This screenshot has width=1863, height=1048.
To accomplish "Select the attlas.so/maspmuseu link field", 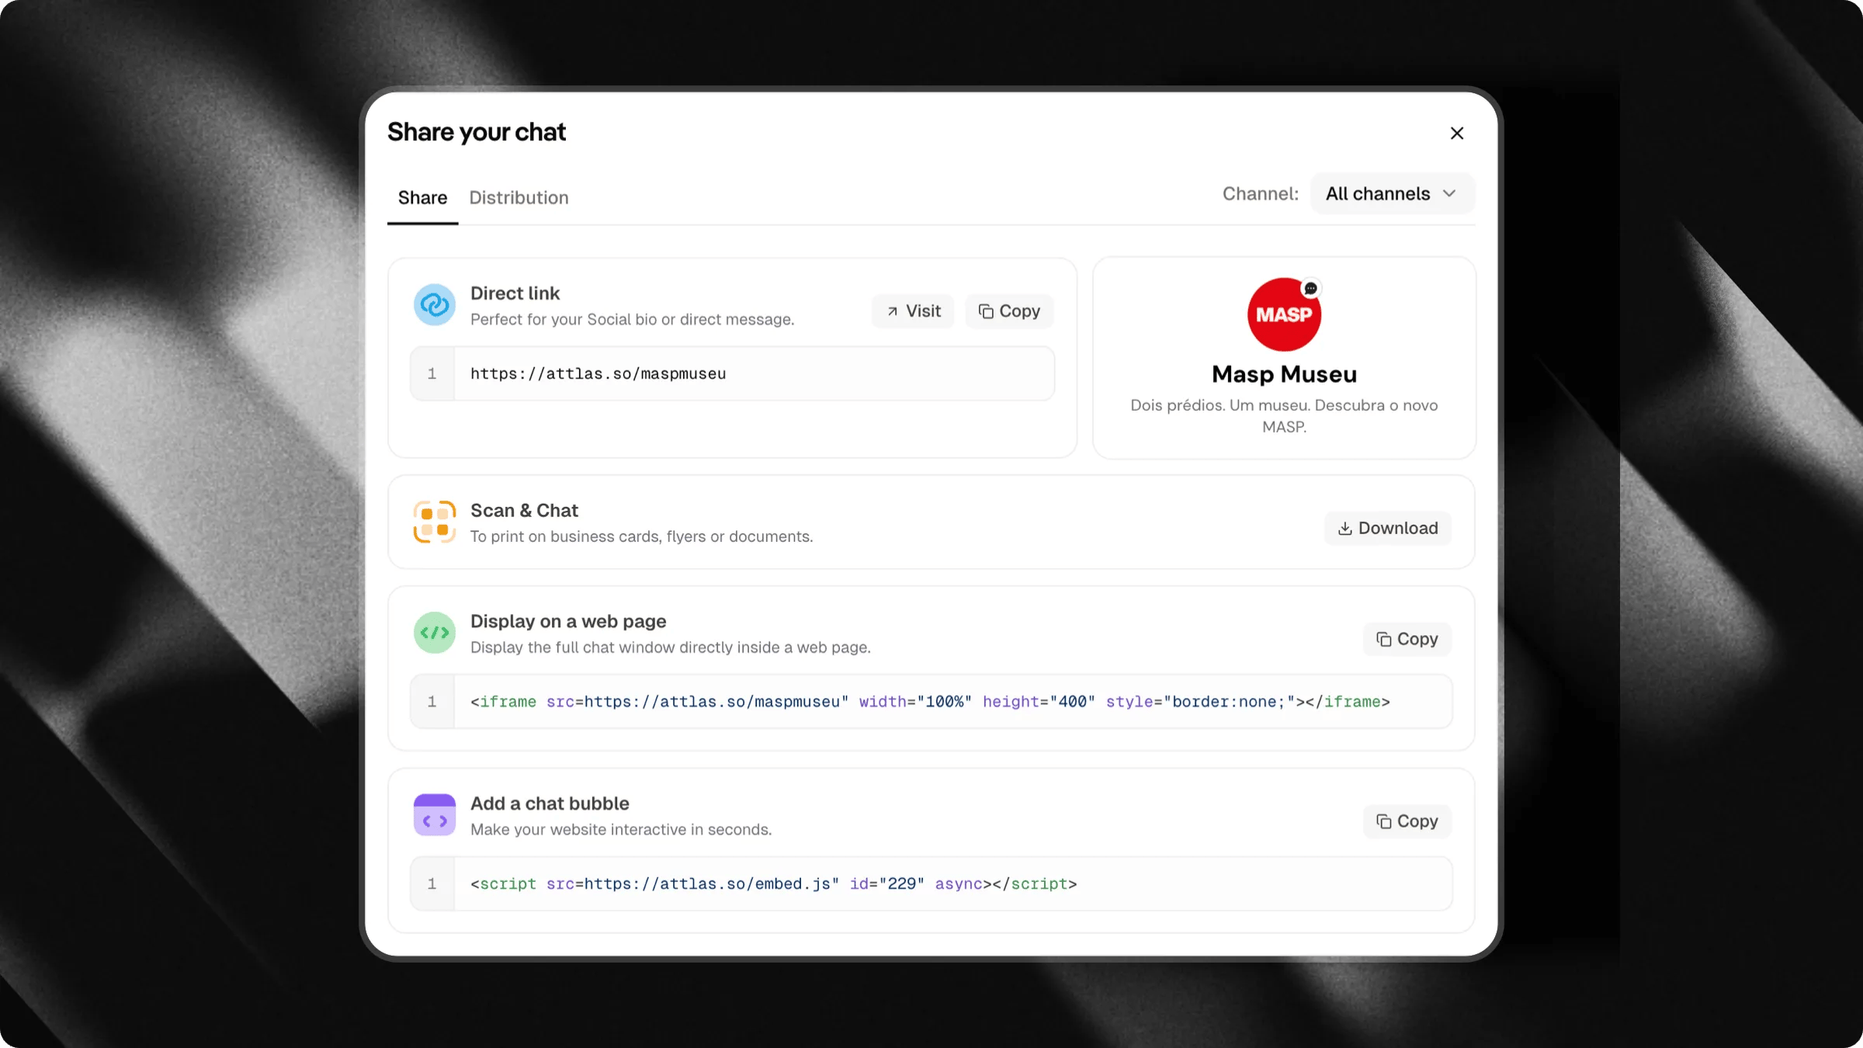I will pyautogui.click(x=732, y=373).
